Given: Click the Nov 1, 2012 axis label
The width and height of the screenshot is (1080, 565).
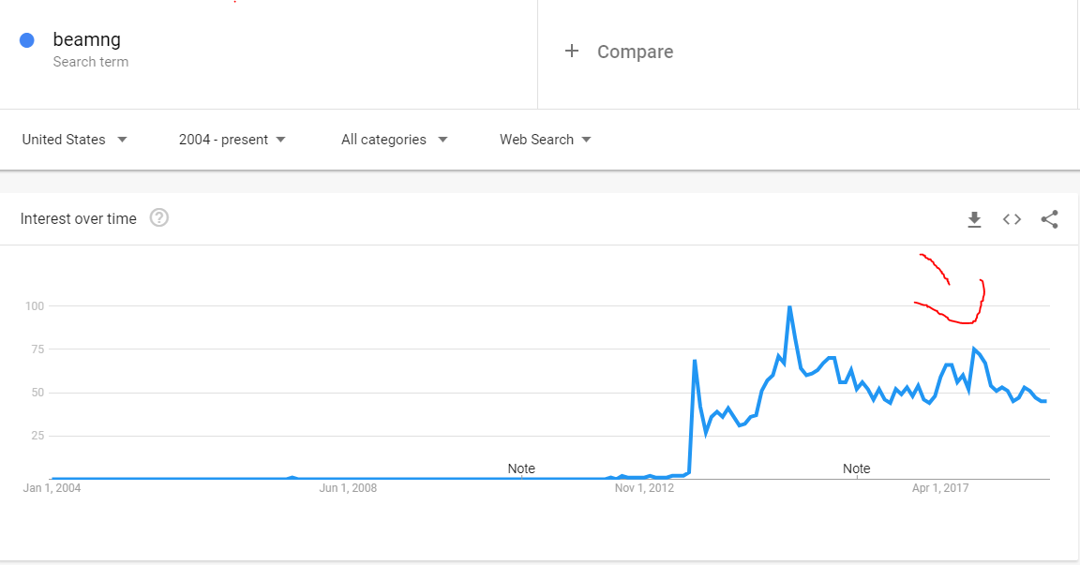Looking at the screenshot, I should [644, 488].
